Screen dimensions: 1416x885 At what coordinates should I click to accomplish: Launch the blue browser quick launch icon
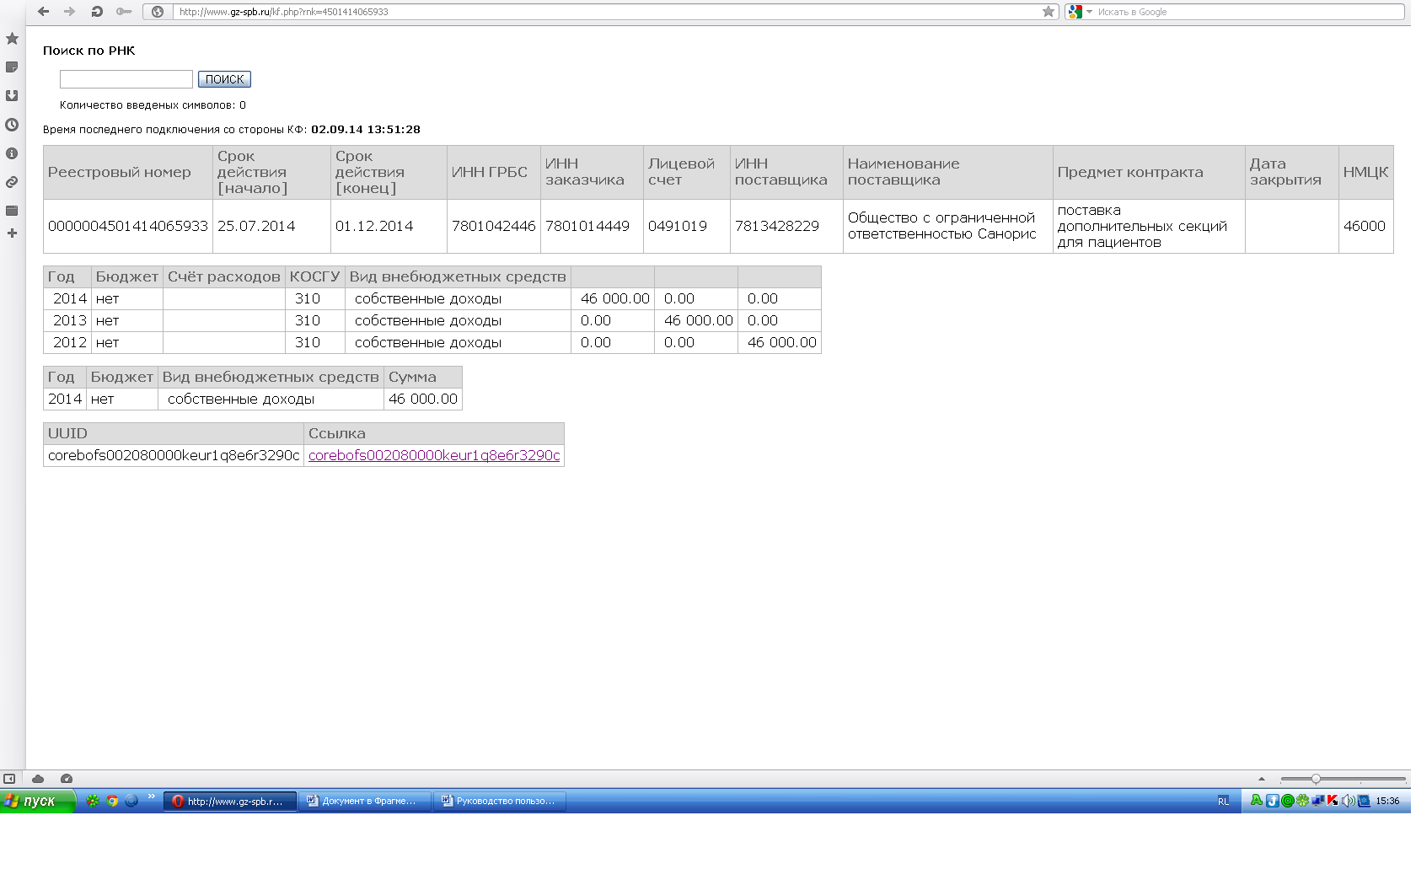click(131, 801)
